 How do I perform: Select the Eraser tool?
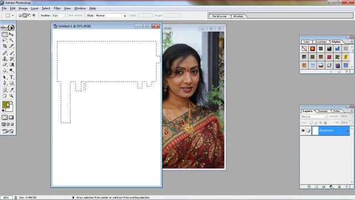tap(5, 64)
